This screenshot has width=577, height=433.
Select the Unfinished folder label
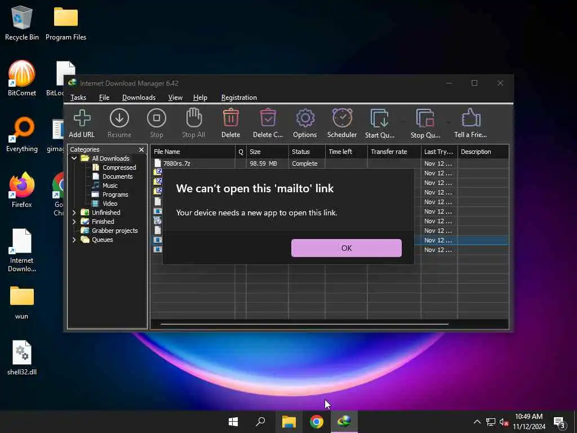pyautogui.click(x=106, y=213)
